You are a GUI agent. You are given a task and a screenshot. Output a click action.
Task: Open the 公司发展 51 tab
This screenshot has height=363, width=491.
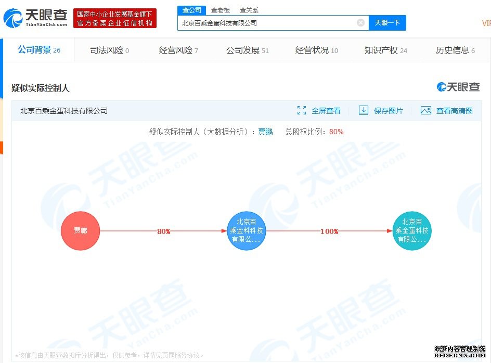[248, 50]
